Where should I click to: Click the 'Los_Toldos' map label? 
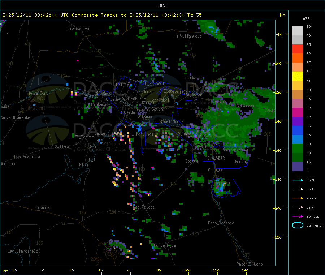coord(144,207)
